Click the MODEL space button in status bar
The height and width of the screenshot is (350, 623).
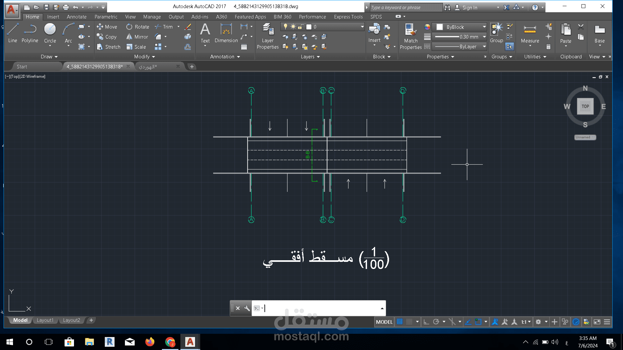click(x=384, y=322)
